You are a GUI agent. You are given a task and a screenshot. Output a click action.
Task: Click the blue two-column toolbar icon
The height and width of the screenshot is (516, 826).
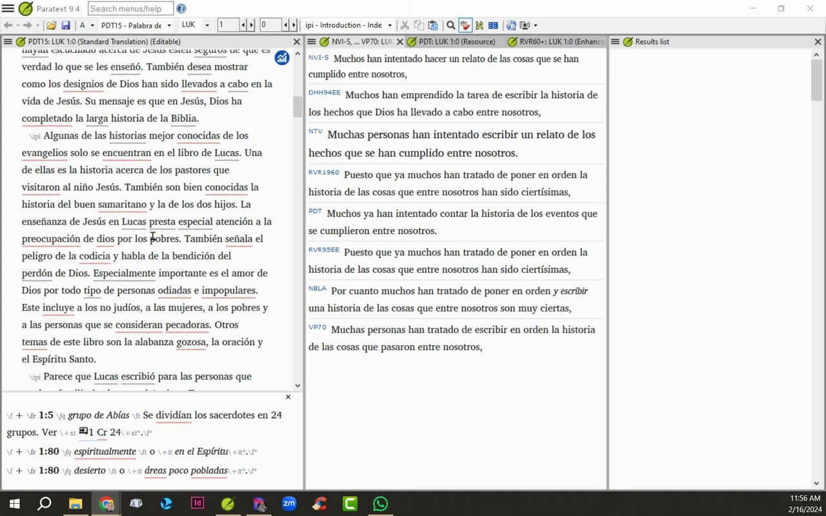(x=493, y=25)
